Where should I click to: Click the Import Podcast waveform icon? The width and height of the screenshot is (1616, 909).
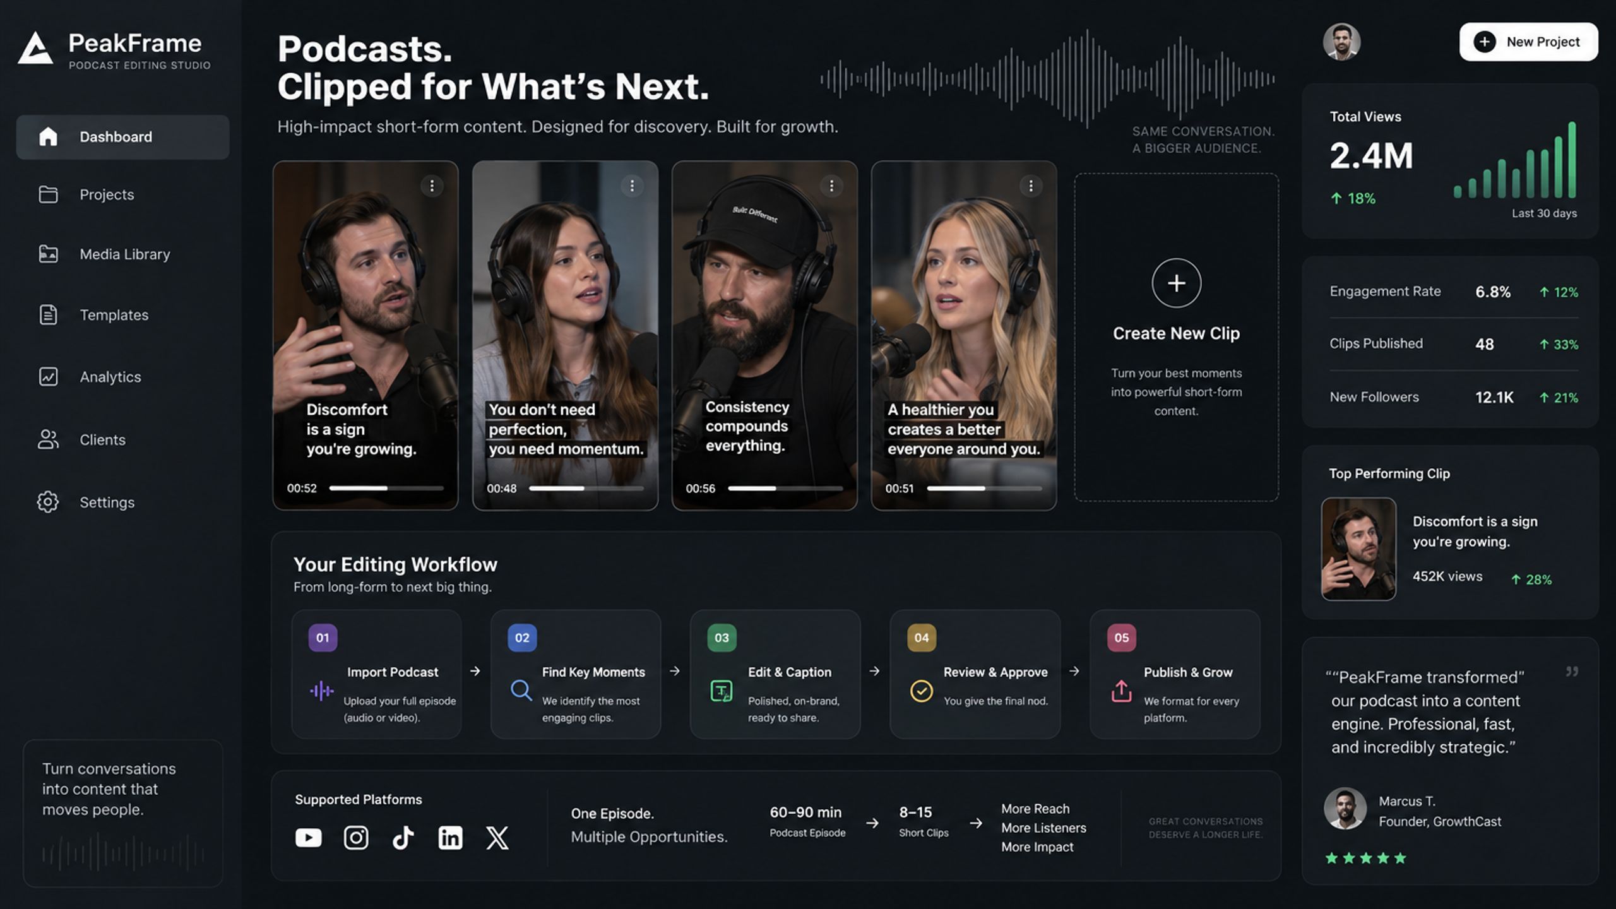pos(322,691)
